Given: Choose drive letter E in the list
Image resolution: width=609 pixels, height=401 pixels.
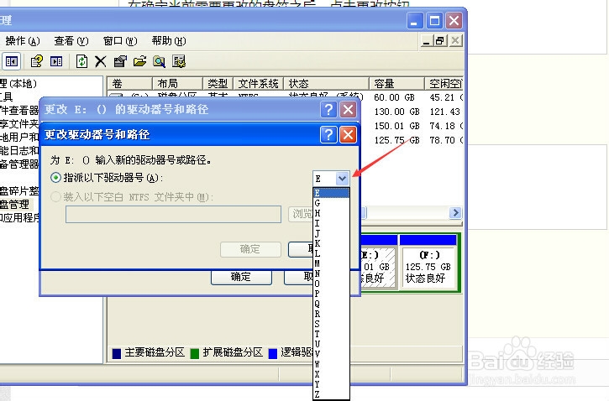Looking at the screenshot, I should (x=331, y=193).
